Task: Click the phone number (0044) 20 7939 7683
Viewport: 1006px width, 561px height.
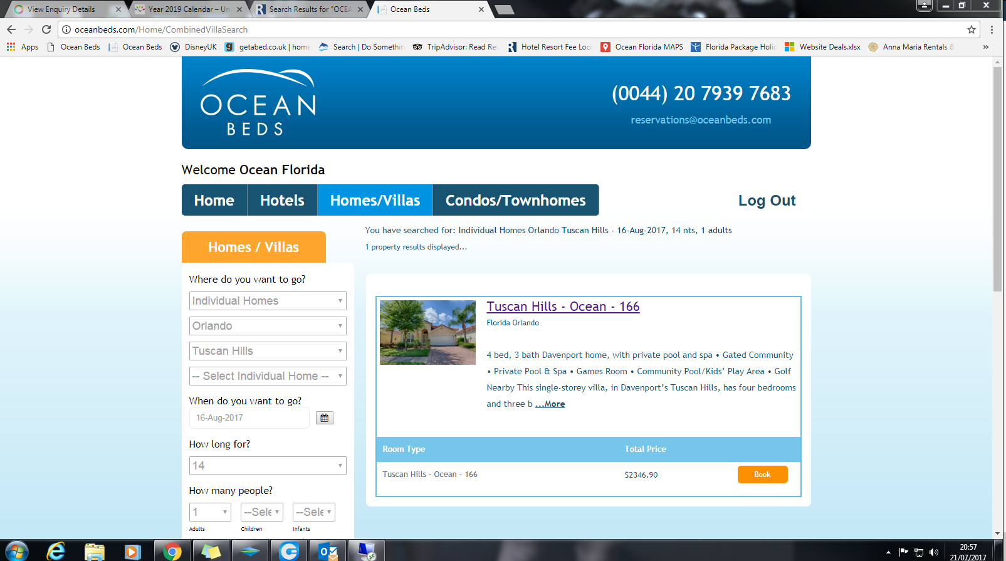Action: click(701, 93)
